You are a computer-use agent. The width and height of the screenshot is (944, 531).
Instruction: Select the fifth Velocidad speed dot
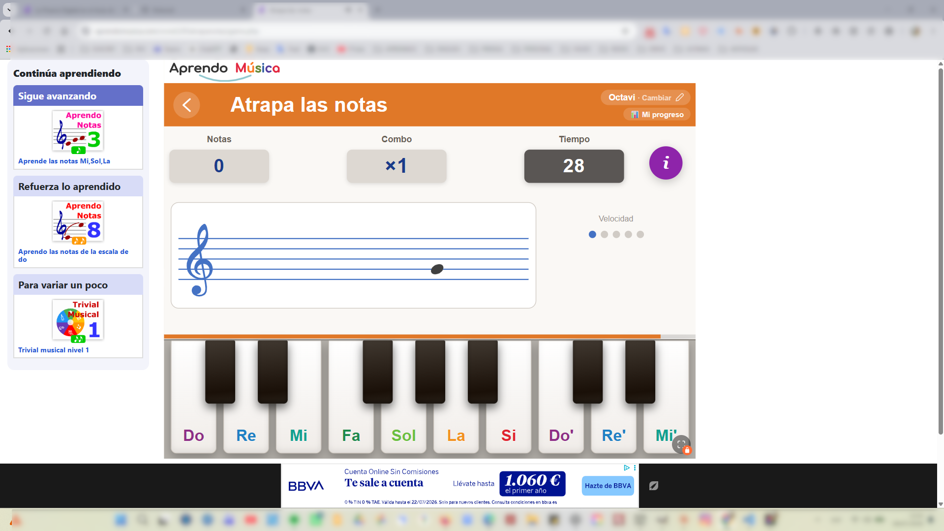(x=640, y=235)
